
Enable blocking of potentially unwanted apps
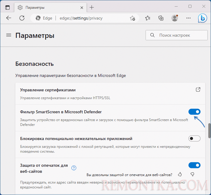[194, 139]
